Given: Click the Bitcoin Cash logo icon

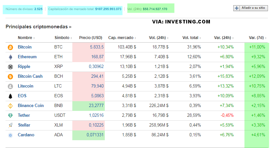Looking at the screenshot, I should [10, 76].
